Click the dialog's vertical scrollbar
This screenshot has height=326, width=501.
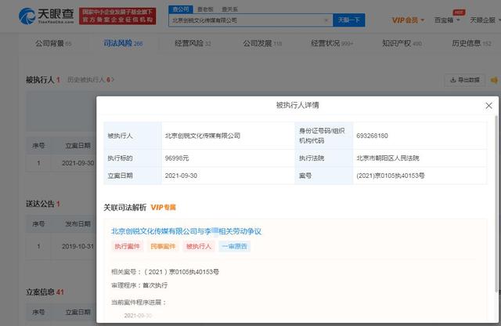click(496, 205)
